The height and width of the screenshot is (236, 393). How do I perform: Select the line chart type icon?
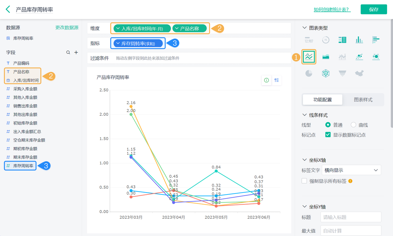pos(309,57)
